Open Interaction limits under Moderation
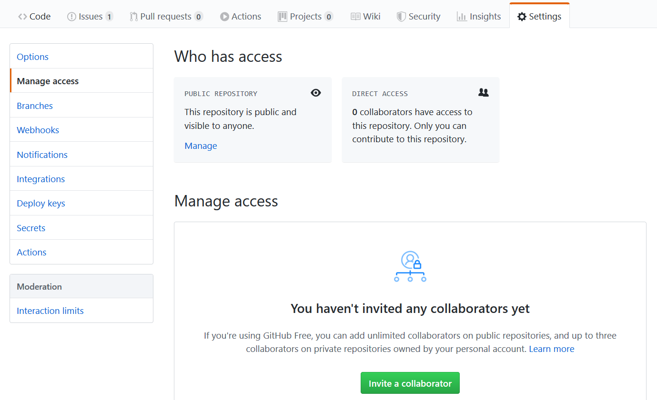The height and width of the screenshot is (400, 657). 81,311
